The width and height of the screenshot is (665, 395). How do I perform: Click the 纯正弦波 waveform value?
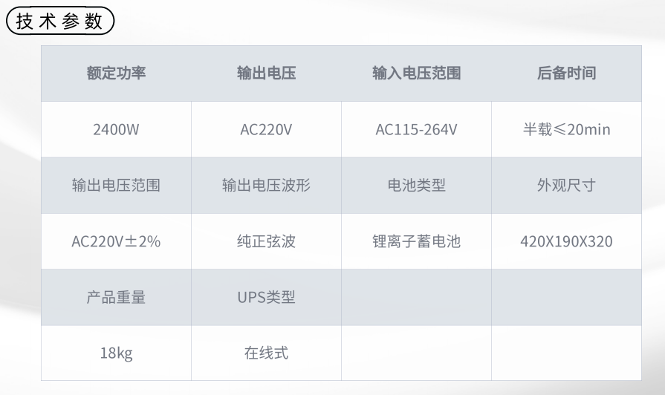[x=266, y=241]
